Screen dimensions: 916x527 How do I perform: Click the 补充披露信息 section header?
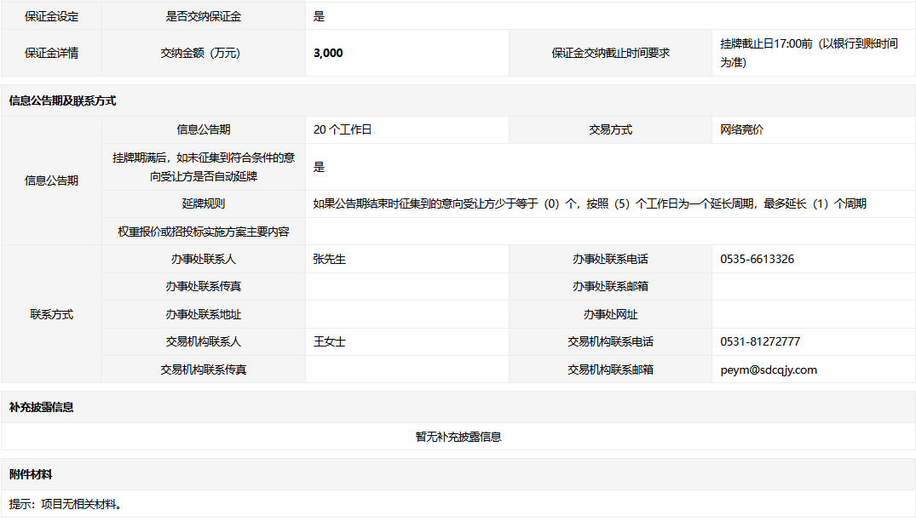(41, 407)
